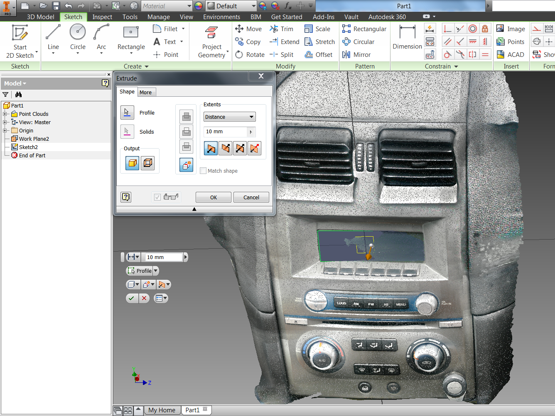Image resolution: width=555 pixels, height=416 pixels.
Task: Open the Extents Distance dropdown
Action: 229,117
